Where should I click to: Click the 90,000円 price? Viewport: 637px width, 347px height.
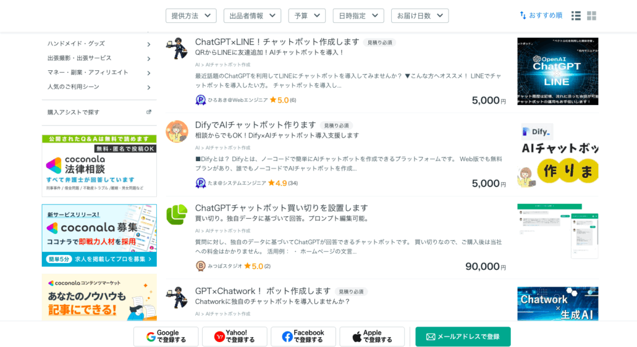tap(485, 266)
